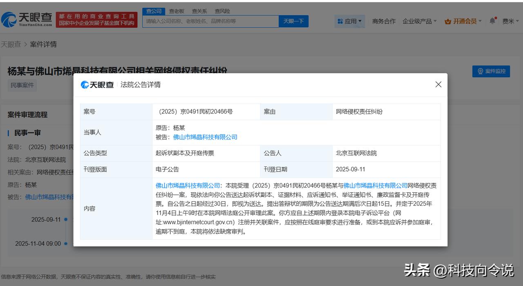Click the 案件审理流程 heading
Viewport: 523px width, 286px height.
27,115
